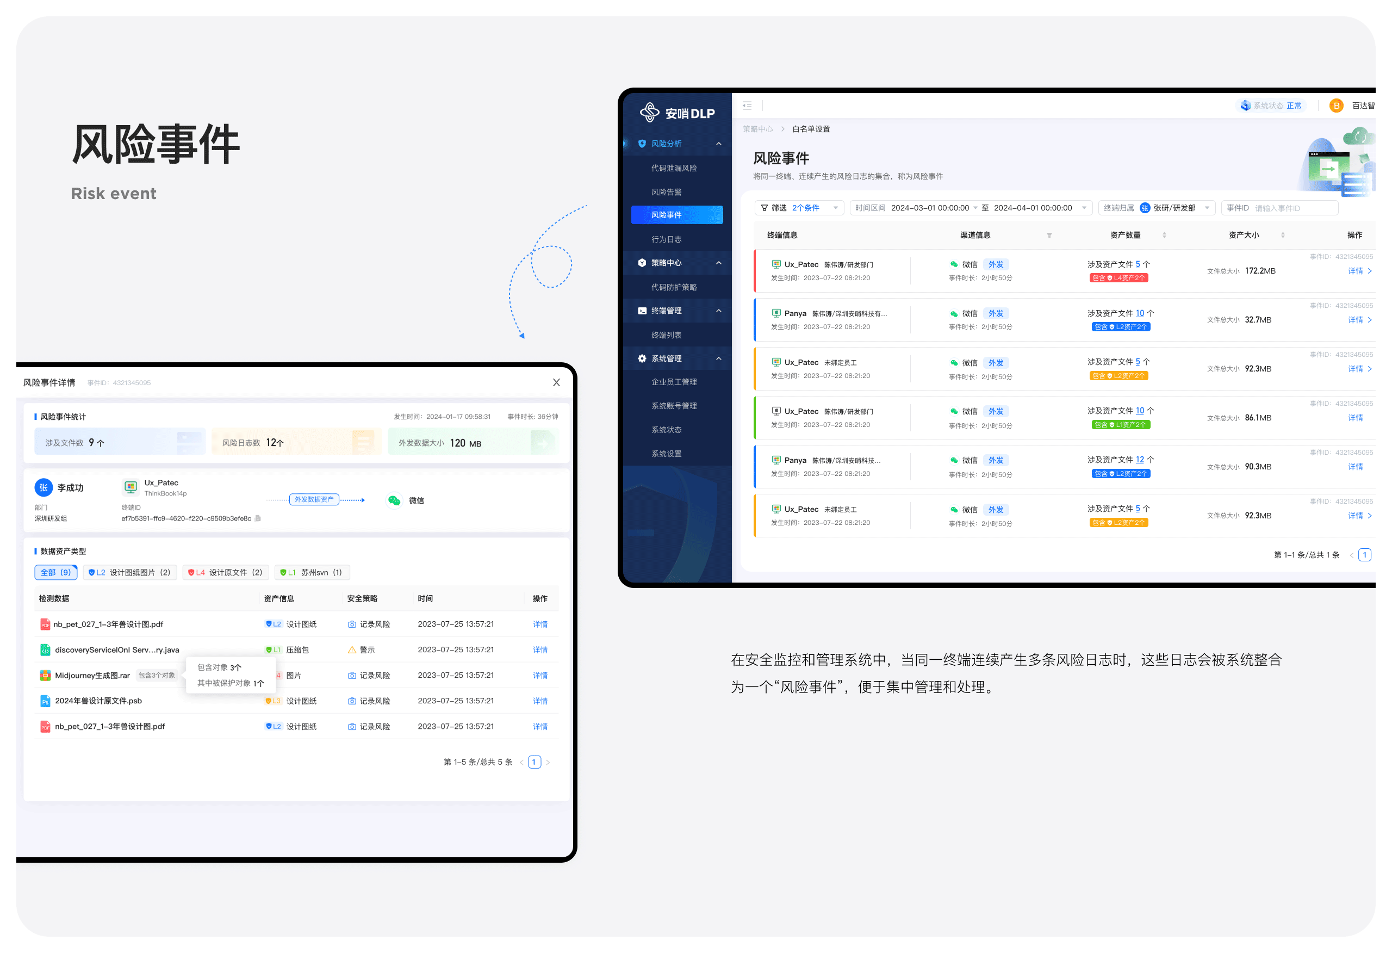Select the L1 苏州svn (1) tab
Image resolution: width=1392 pixels, height=953 pixels.
pos(312,572)
